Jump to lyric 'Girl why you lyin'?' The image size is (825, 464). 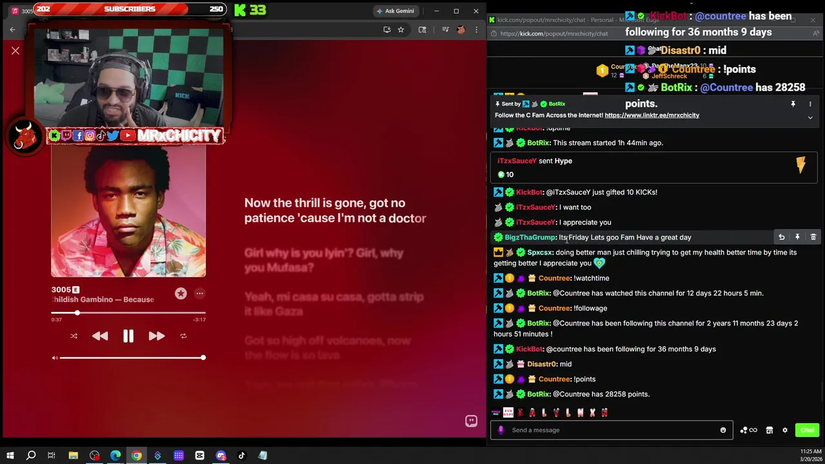pyautogui.click(x=324, y=260)
